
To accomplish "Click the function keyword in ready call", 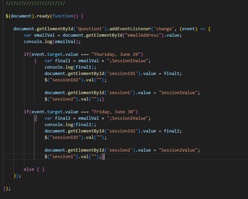I will pyautogui.click(x=63, y=16).
